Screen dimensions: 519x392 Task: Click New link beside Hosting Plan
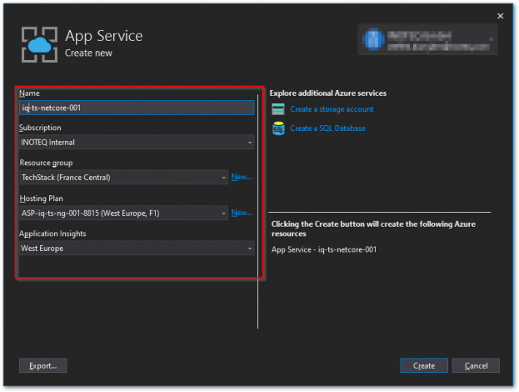[x=242, y=214]
